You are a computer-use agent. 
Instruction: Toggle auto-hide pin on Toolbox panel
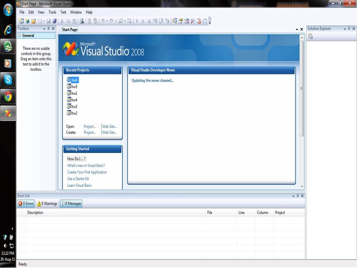tap(48, 29)
